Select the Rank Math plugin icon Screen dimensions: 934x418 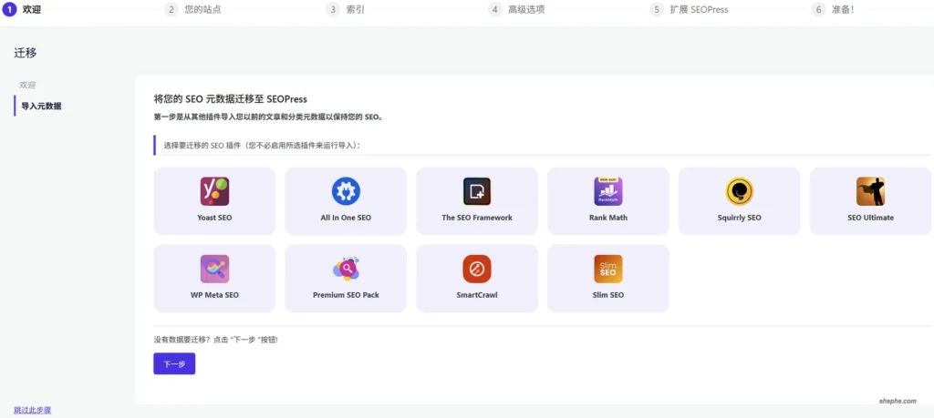click(608, 191)
